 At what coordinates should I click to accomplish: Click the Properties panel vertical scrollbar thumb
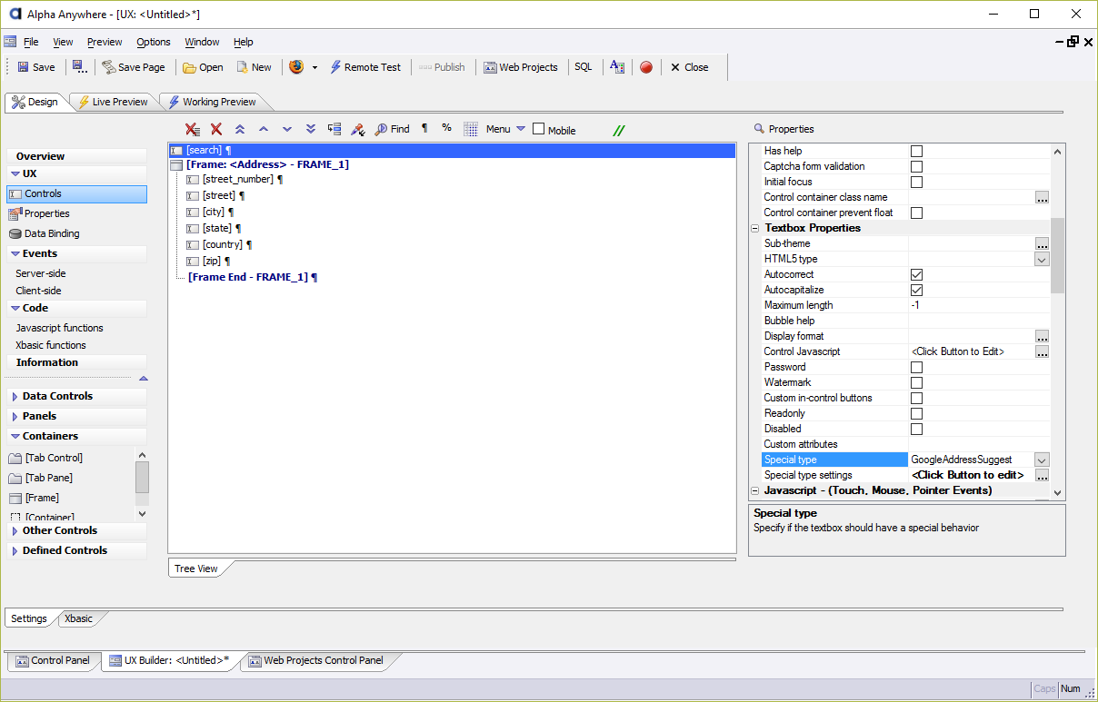pyautogui.click(x=1057, y=255)
